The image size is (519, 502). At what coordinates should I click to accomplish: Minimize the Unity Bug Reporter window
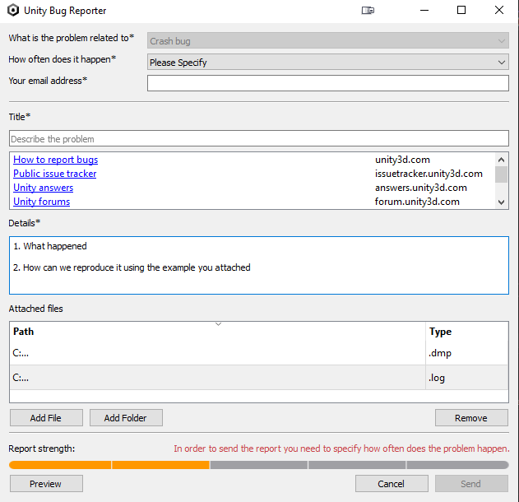(424, 11)
